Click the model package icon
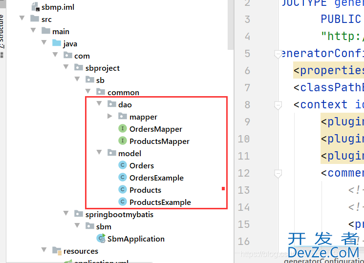364x263 pixels. coord(112,153)
